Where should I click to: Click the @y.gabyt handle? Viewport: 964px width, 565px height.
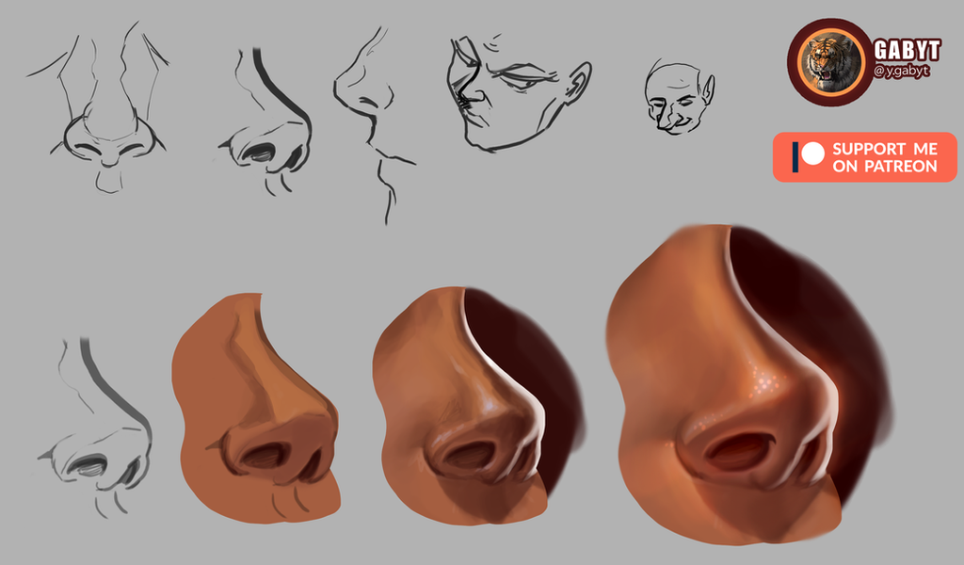click(x=901, y=72)
